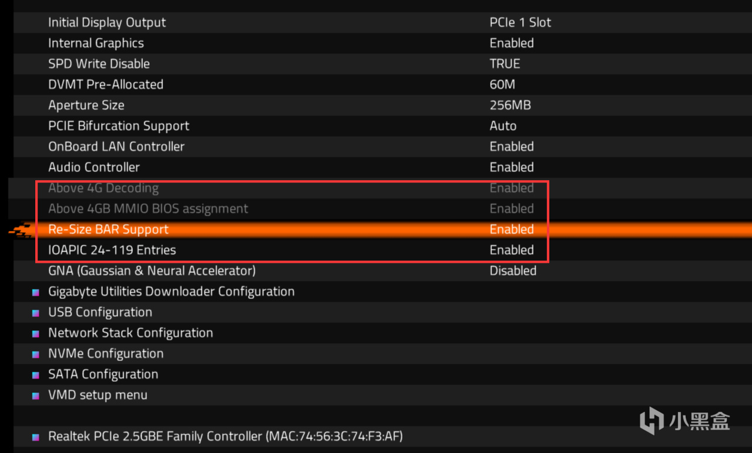This screenshot has width=752, height=453.
Task: Open the Initial Display Output PCIe 1 Slot options
Action: point(520,22)
